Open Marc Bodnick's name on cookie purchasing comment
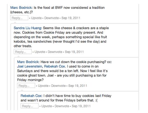148x113 pixels. tap(28, 62)
